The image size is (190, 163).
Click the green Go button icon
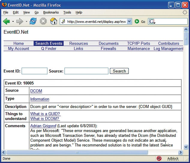pyautogui.click(x=137, y=21)
